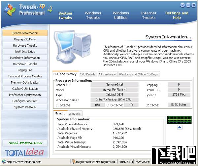Switch to CPU Details tab

click(x=87, y=74)
